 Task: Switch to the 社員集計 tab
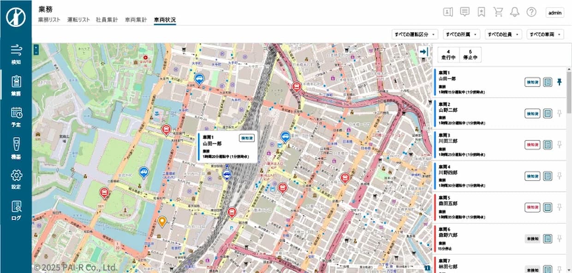pyautogui.click(x=107, y=20)
